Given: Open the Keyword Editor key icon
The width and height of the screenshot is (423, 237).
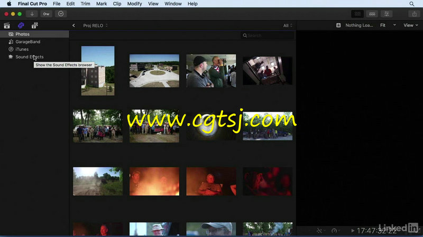Looking at the screenshot, I should pyautogui.click(x=46, y=14).
